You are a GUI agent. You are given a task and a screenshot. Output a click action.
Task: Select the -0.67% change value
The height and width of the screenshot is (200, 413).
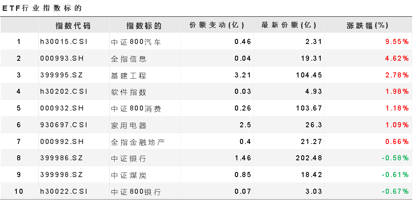[x=395, y=191]
